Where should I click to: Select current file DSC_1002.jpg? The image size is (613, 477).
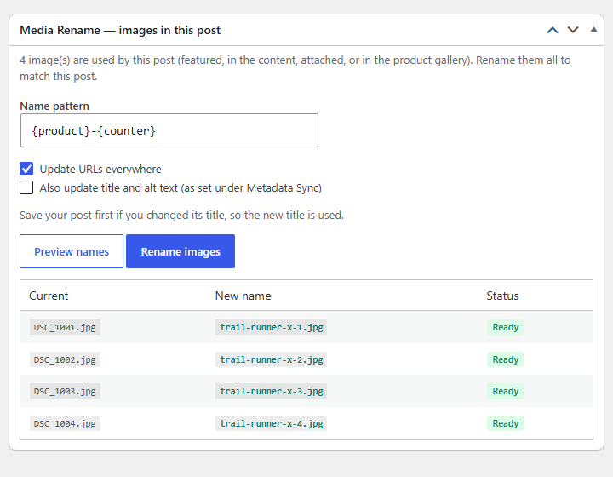(x=65, y=359)
